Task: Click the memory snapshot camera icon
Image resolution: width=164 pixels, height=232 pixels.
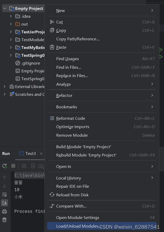Action: 24,166
